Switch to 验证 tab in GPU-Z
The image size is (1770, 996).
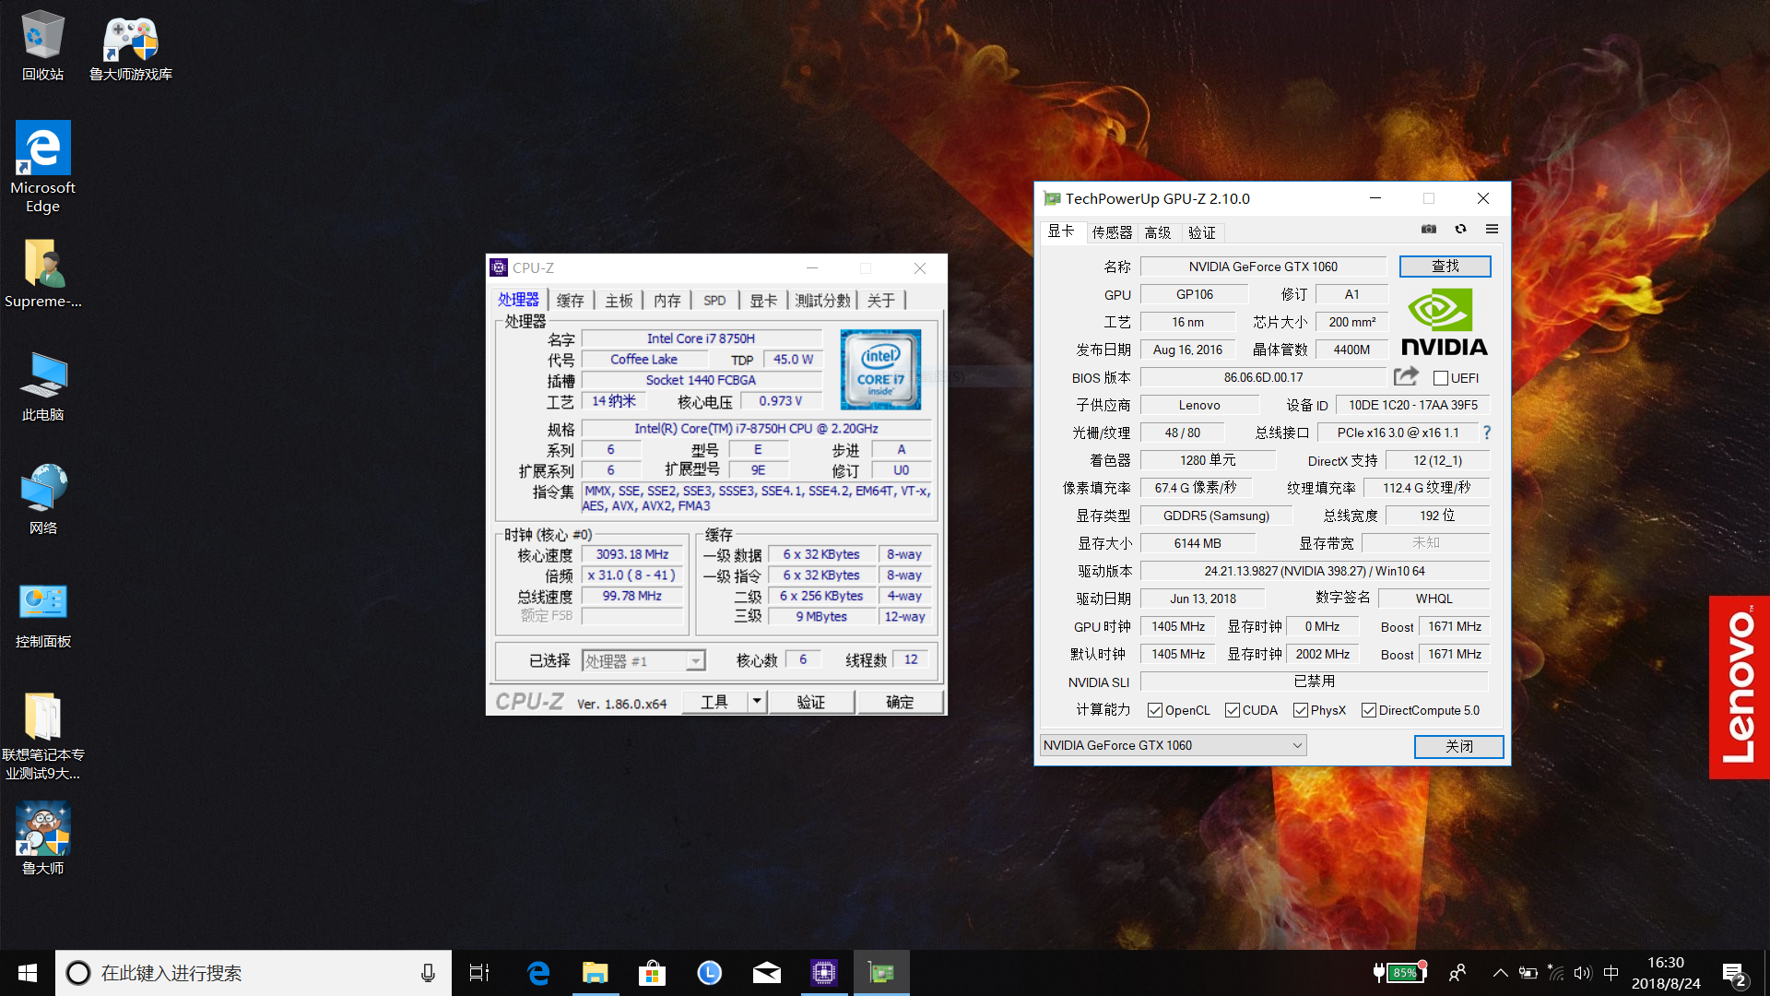[1202, 232]
